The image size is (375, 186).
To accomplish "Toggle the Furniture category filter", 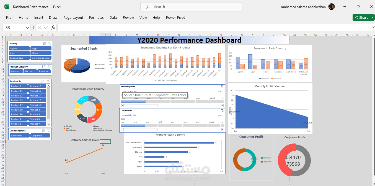I will click(x=44, y=71).
